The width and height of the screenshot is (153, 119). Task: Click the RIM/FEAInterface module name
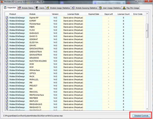pyautogui.click(x=37, y=95)
